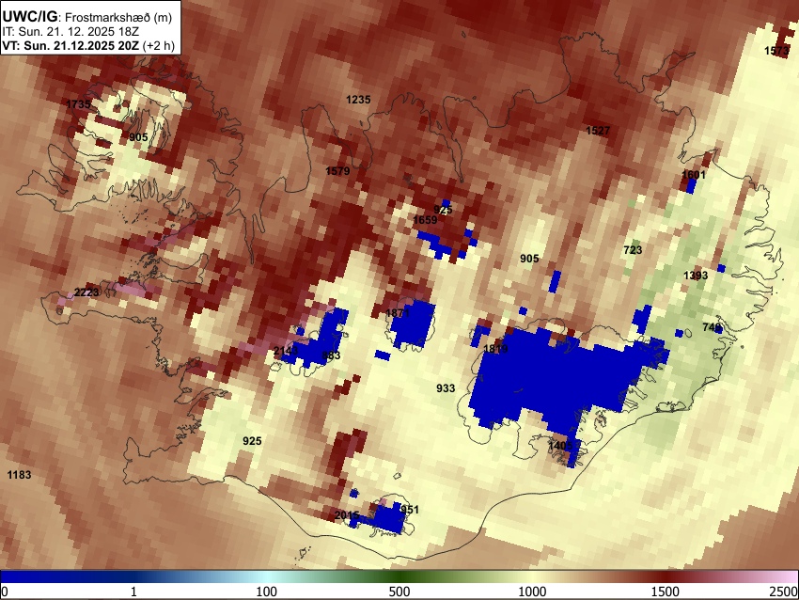Screen dimensions: 799x600
Task: Click the map value label 951
Action: point(410,510)
